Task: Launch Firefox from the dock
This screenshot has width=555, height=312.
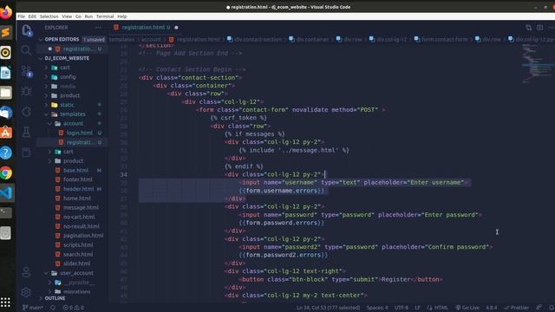Action: click(x=6, y=12)
